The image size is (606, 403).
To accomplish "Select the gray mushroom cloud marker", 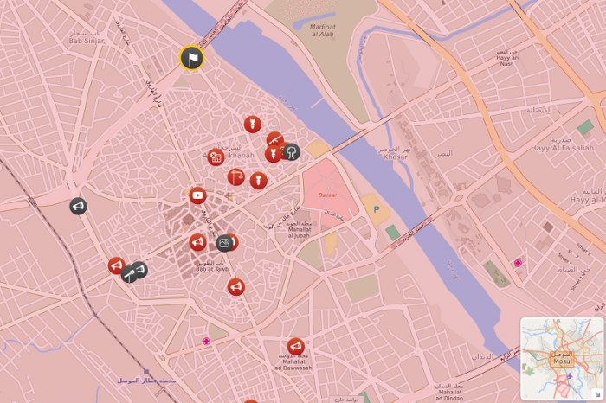I will pos(292,152).
